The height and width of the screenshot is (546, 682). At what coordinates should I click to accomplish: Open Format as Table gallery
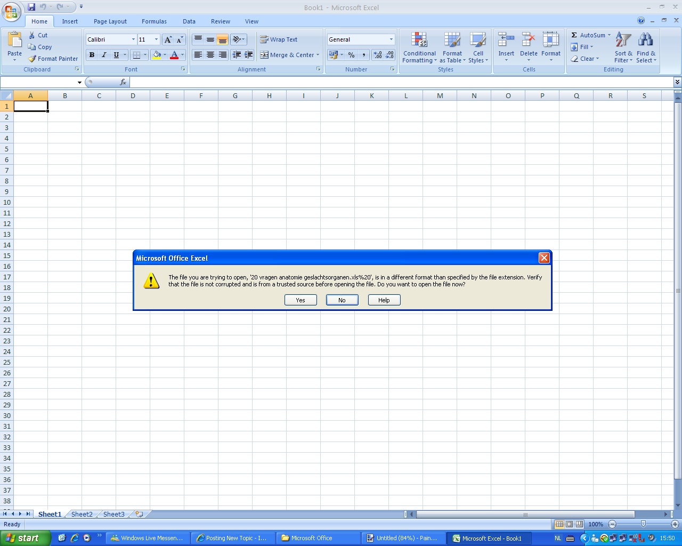tap(452, 47)
